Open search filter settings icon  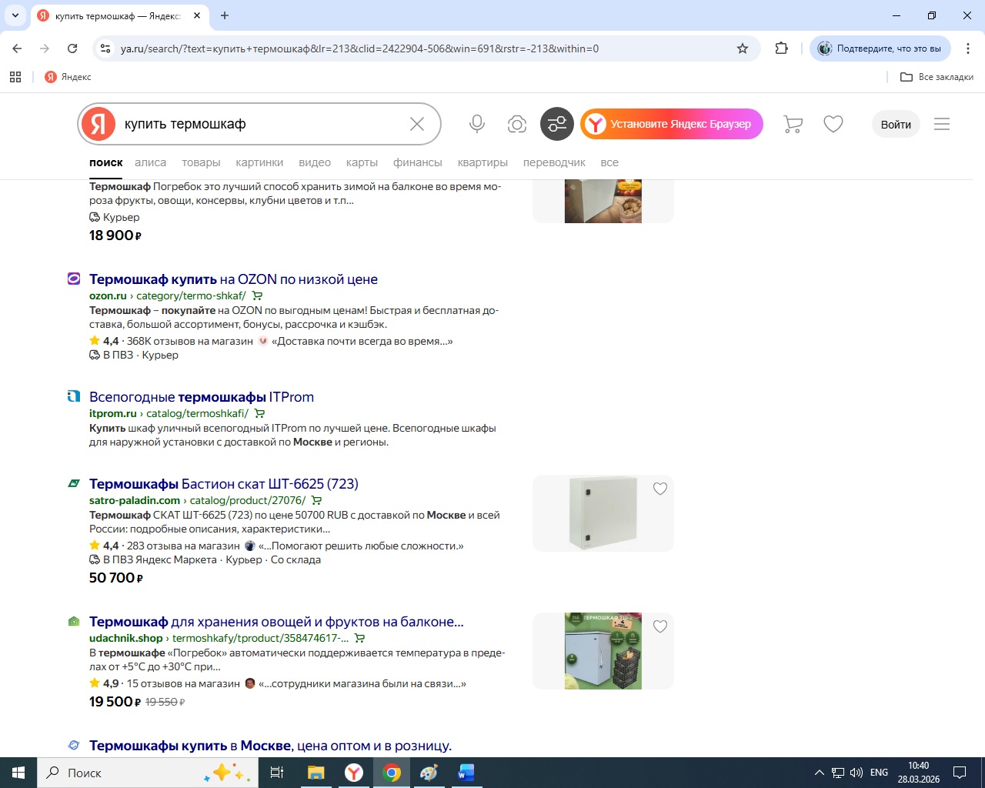tap(557, 124)
